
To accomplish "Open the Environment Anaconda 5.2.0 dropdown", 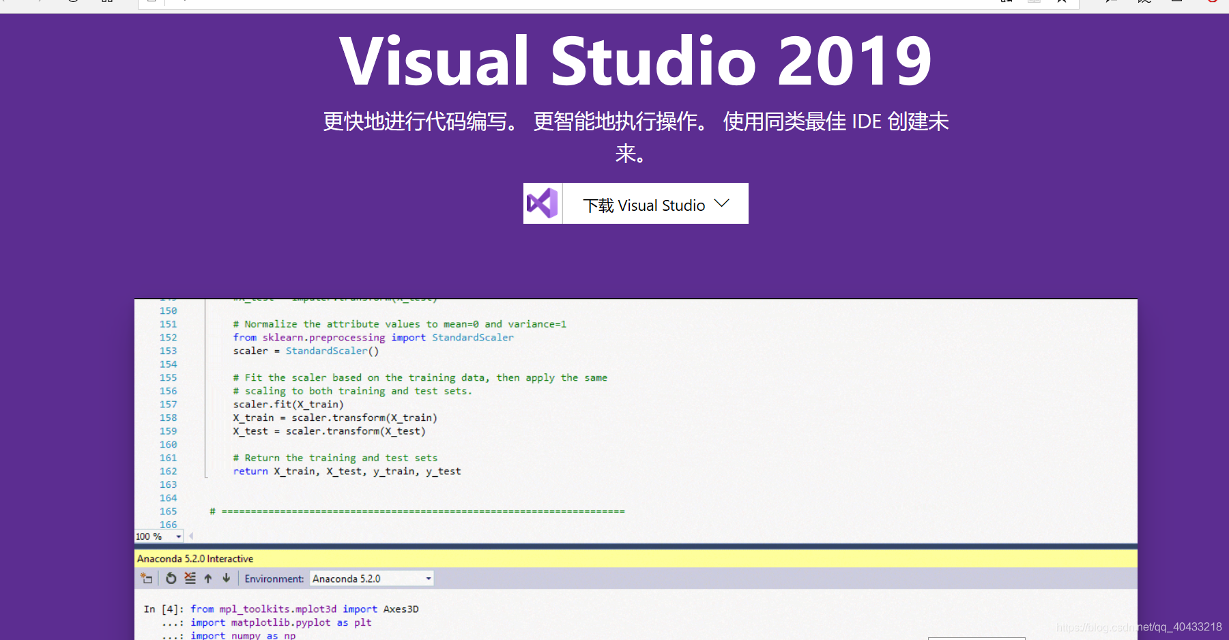I will coord(372,579).
